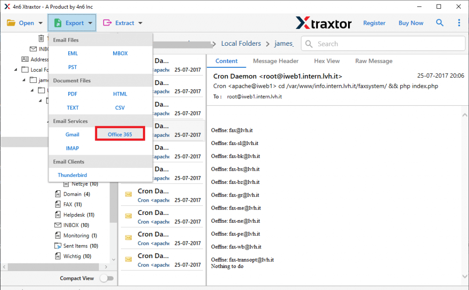Choose MBOX export format
The image size is (469, 290).
pyautogui.click(x=120, y=53)
